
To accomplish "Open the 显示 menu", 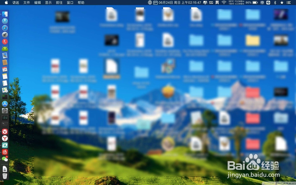I will (48, 2).
